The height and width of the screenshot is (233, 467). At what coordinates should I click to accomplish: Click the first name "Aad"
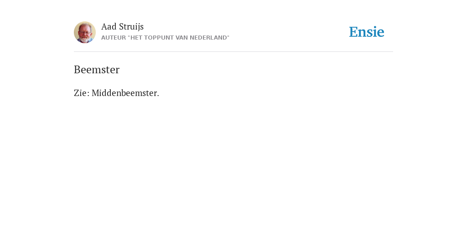[x=109, y=27]
